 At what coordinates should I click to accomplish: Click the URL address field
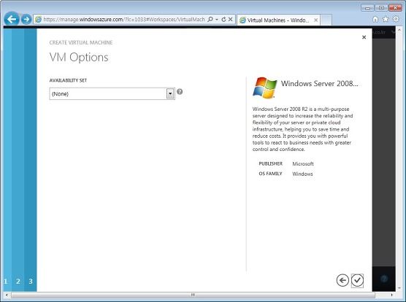click(x=123, y=20)
